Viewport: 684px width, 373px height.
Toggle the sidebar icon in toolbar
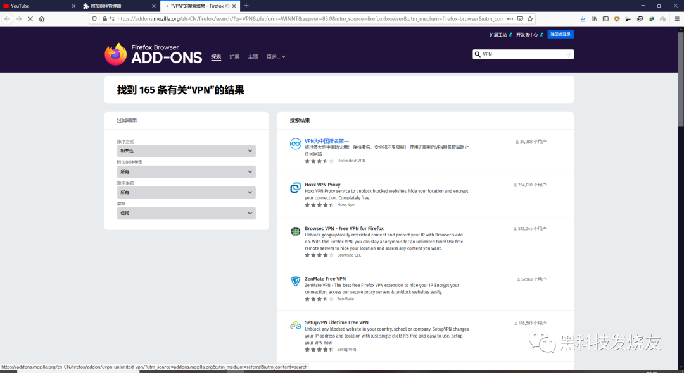[x=605, y=19]
